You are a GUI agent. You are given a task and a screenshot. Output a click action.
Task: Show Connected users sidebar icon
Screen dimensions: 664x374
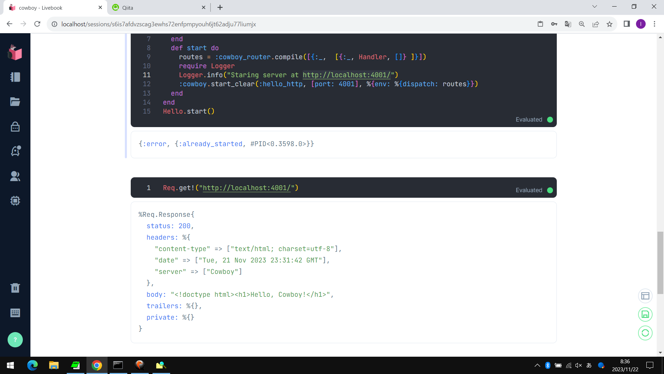click(15, 176)
